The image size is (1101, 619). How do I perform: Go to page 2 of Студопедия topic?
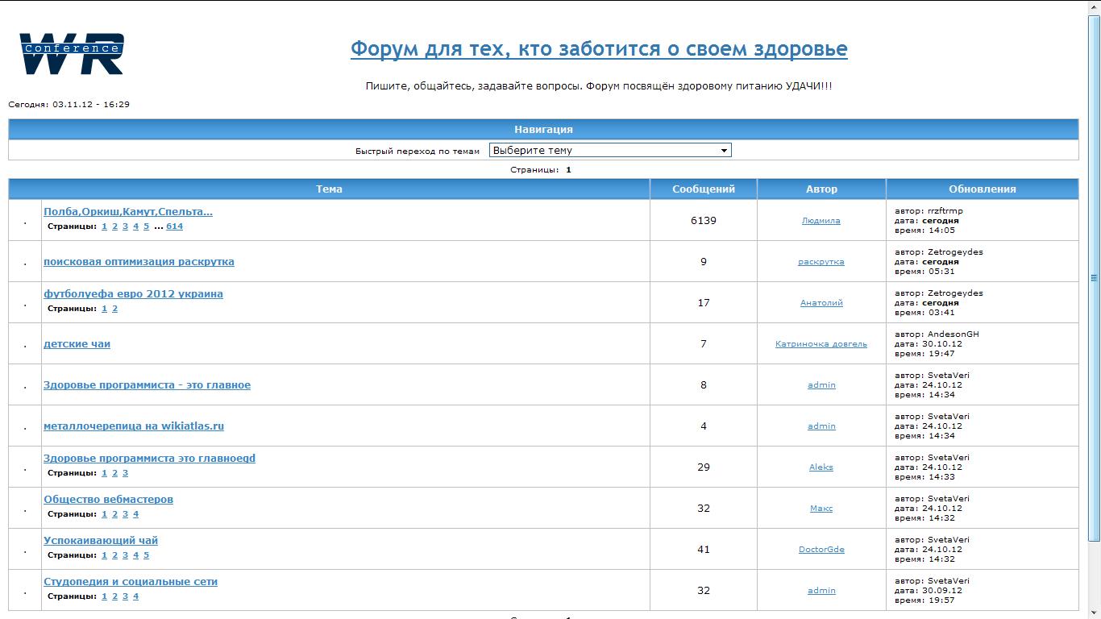click(x=114, y=596)
